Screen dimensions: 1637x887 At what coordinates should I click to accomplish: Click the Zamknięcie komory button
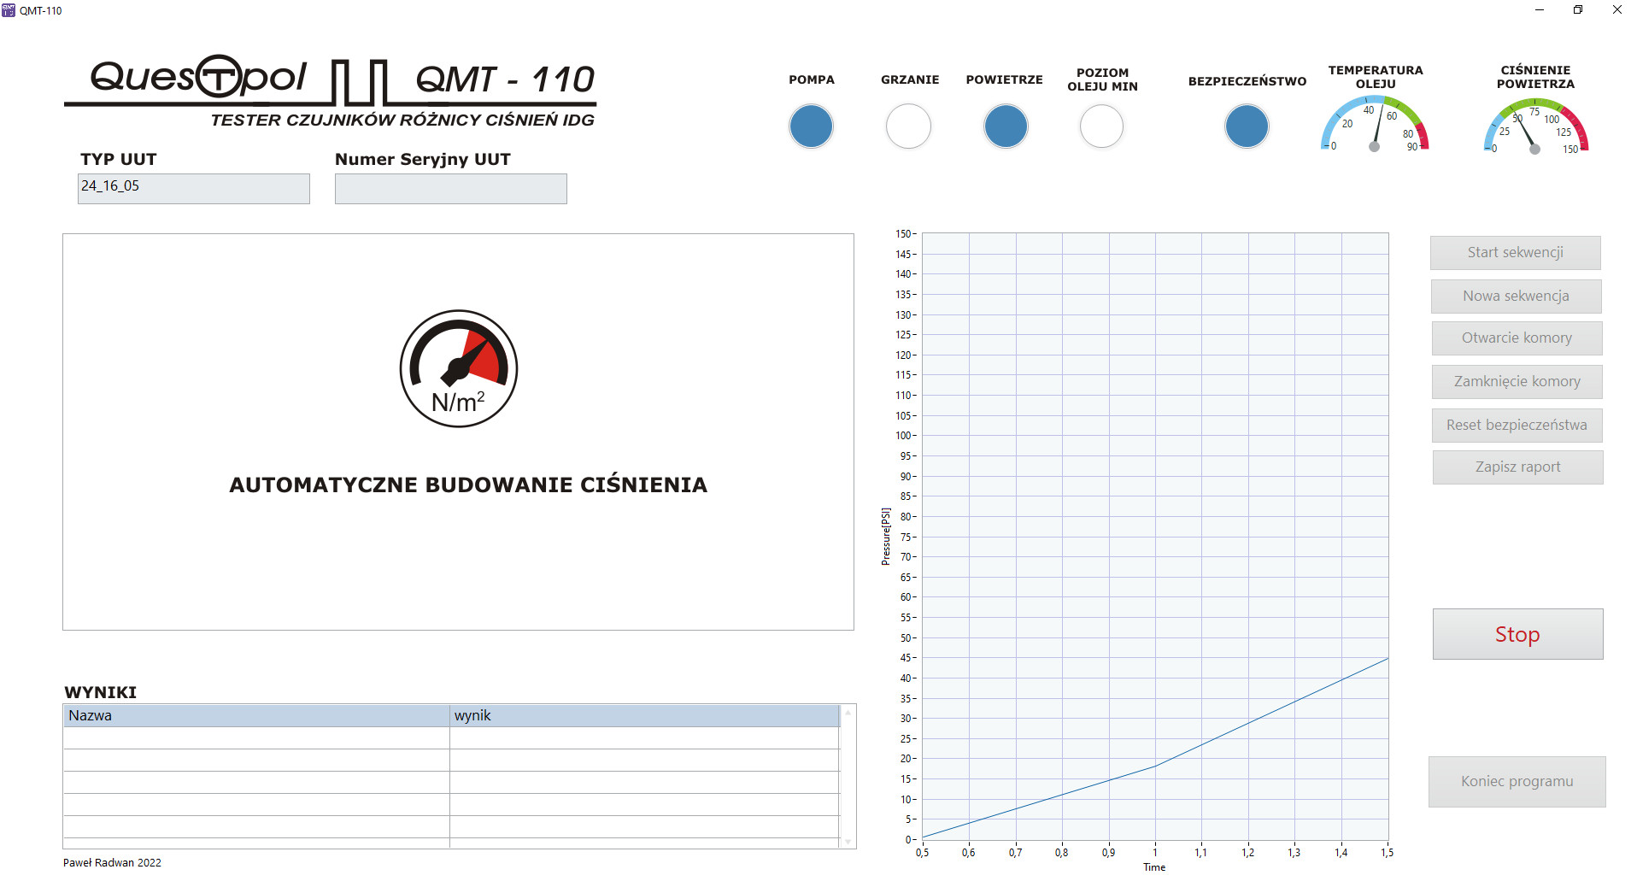coord(1517,381)
